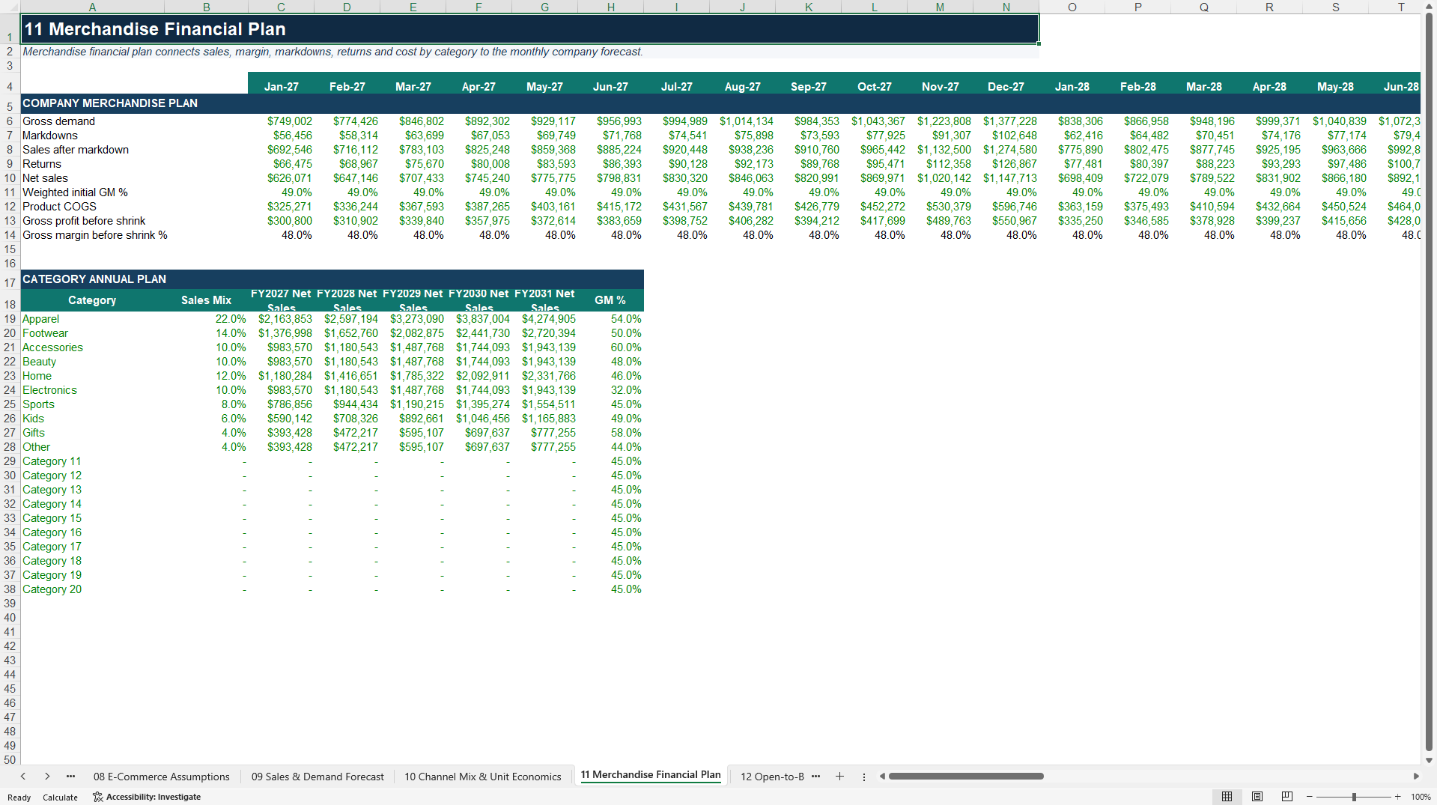Click zoom out minus button

pos(1309,797)
